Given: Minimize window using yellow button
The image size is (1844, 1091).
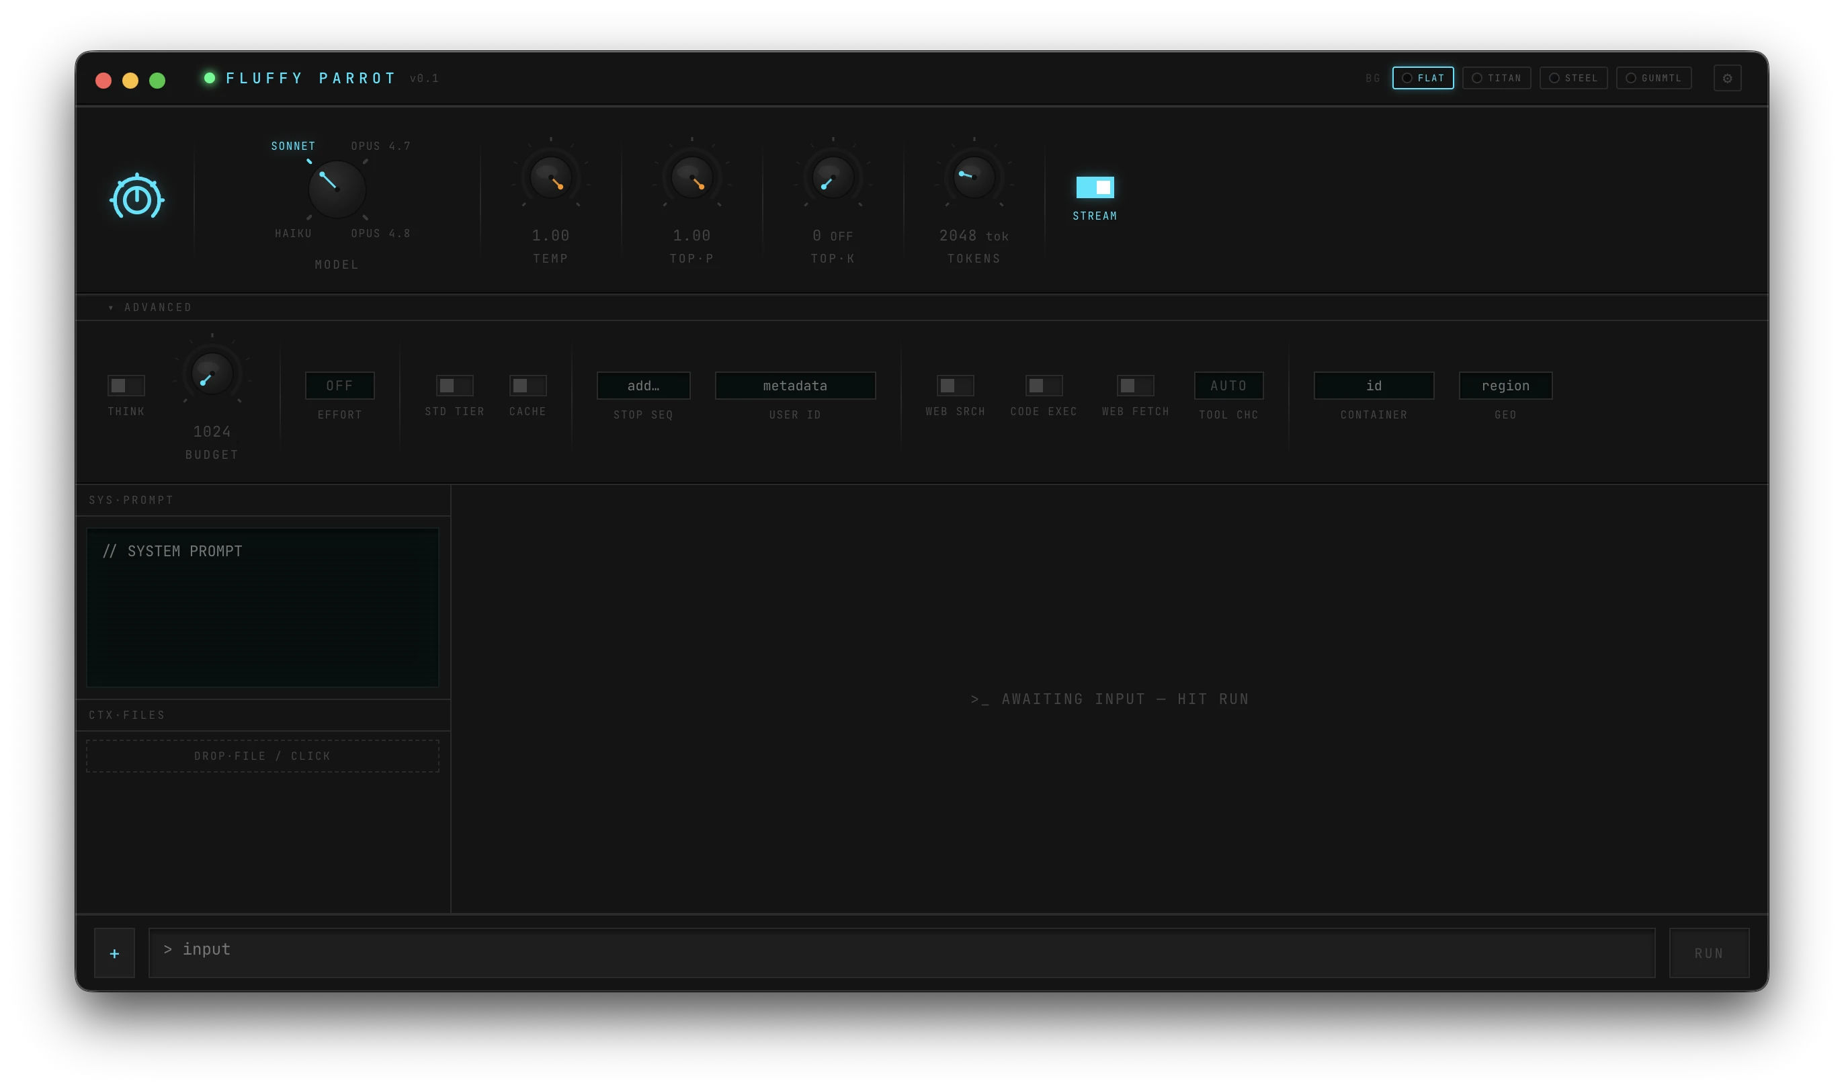Looking at the screenshot, I should 130,80.
